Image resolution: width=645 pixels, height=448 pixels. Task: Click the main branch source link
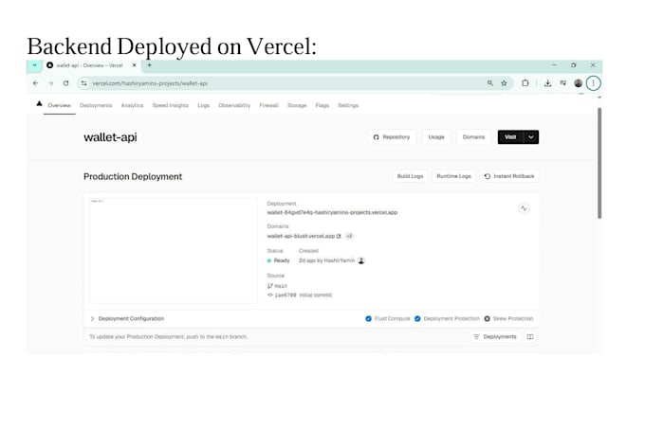[278, 286]
